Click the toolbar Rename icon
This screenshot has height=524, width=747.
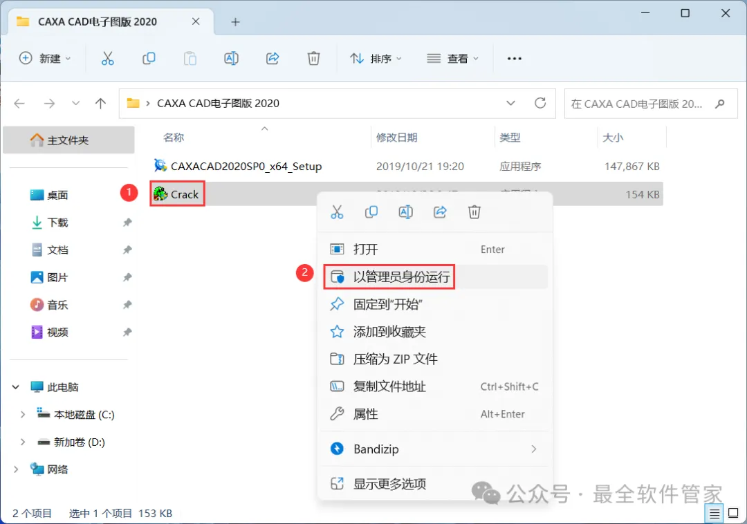(x=231, y=59)
